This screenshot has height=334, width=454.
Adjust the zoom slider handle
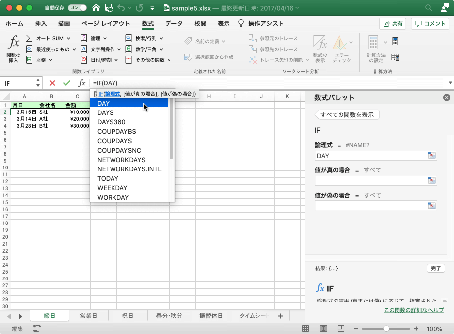click(x=386, y=329)
